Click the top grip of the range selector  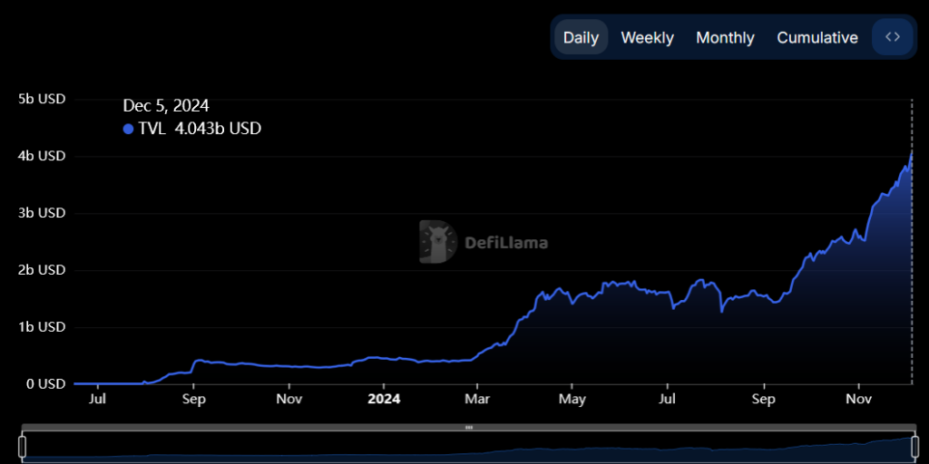[469, 427]
